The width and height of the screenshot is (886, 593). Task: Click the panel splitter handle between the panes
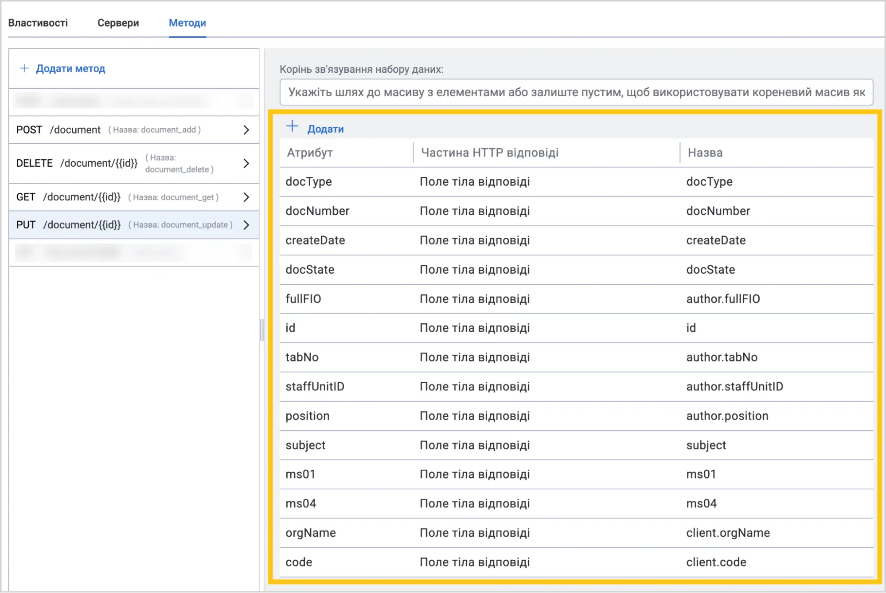tap(262, 330)
